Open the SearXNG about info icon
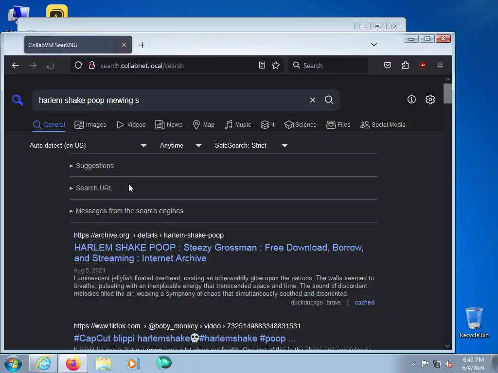The height and width of the screenshot is (373, 498). pos(411,100)
